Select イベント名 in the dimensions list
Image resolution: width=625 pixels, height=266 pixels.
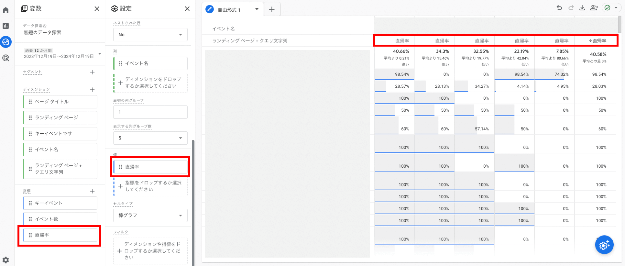[x=60, y=150]
